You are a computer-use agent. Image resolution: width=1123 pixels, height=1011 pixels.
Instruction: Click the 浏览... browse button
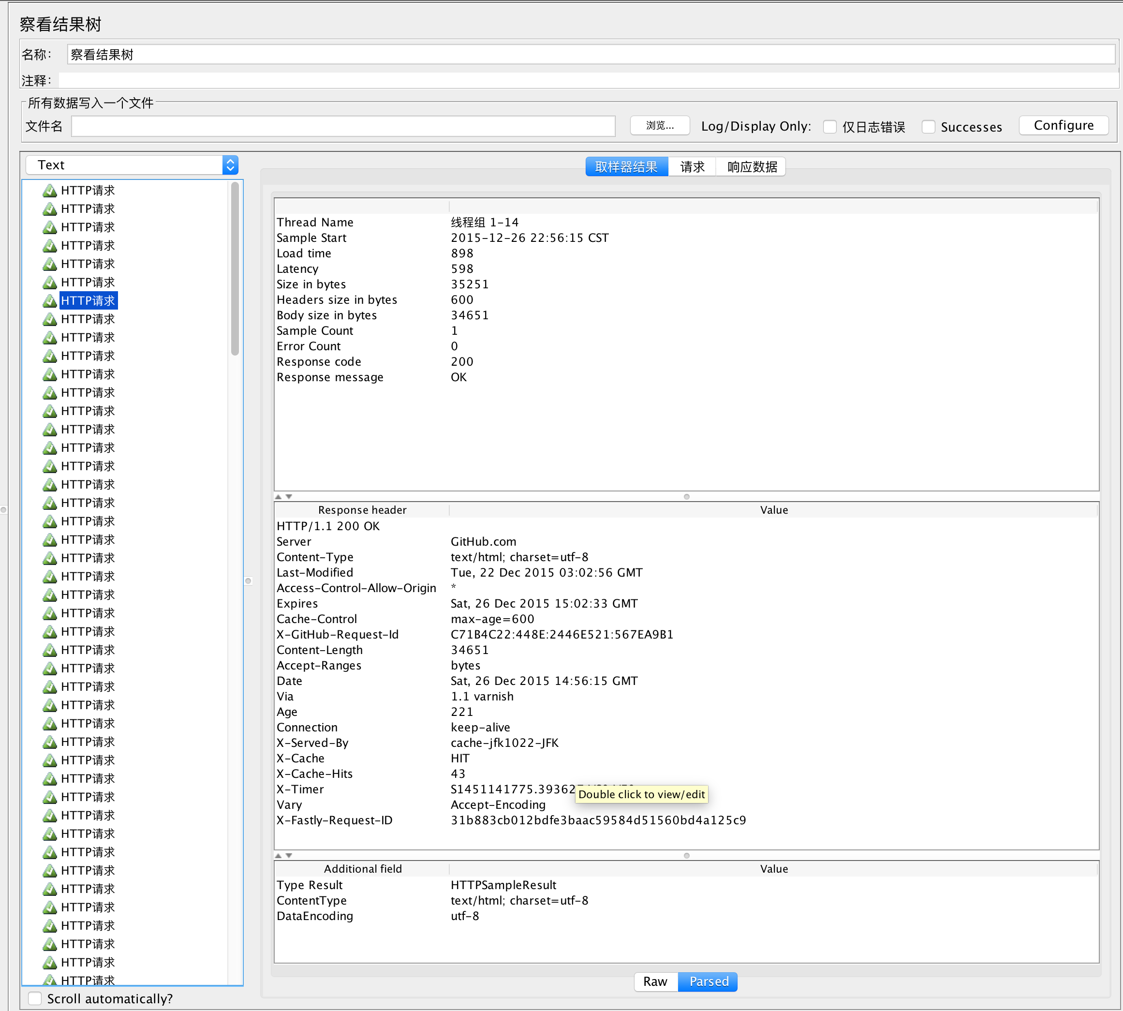coord(659,126)
